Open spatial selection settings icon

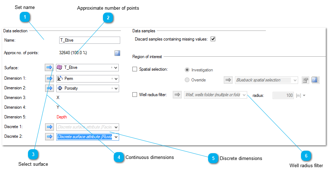click(x=306, y=80)
